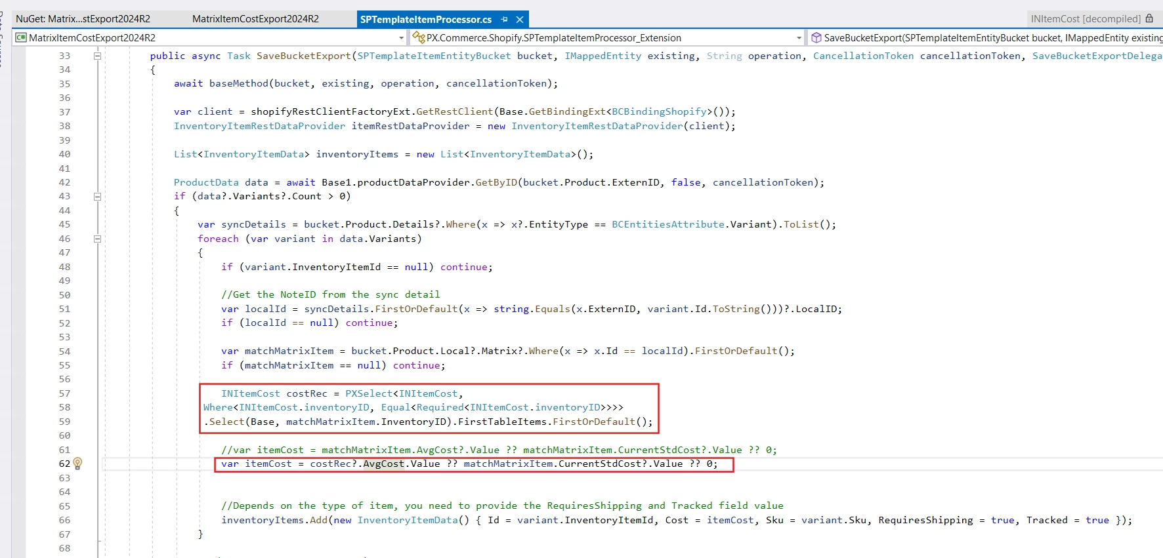
Task: Click shopifyRestClientFactoryExt on line 37
Action: [x=331, y=111]
